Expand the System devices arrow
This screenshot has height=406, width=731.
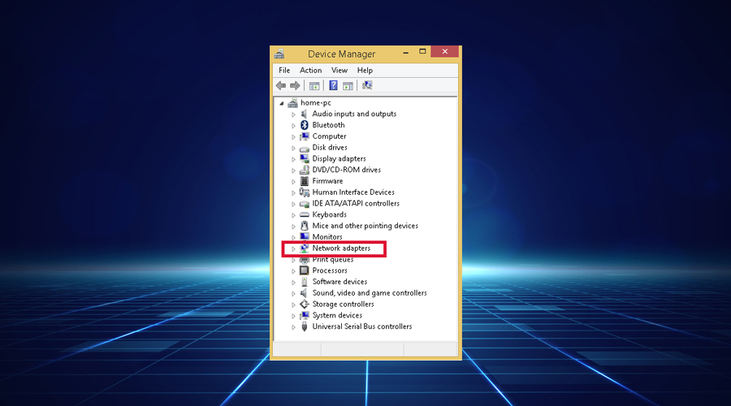point(293,316)
